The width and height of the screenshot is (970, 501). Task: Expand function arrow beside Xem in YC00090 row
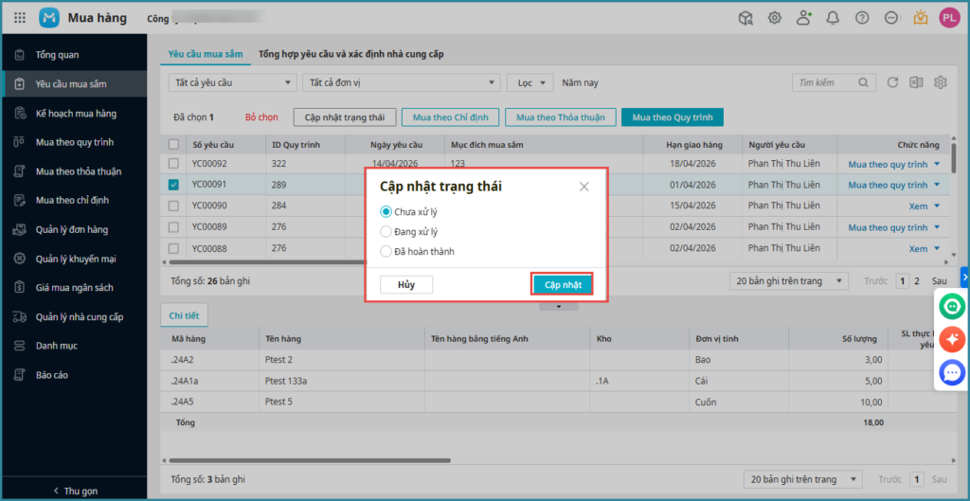937,206
